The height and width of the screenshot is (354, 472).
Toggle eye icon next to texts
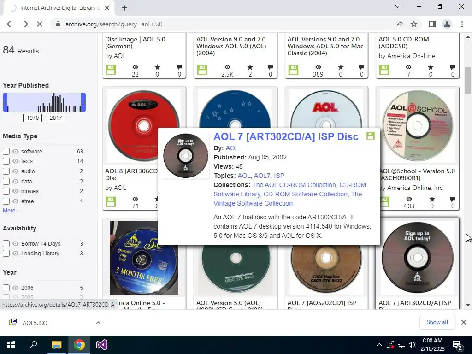point(15,161)
